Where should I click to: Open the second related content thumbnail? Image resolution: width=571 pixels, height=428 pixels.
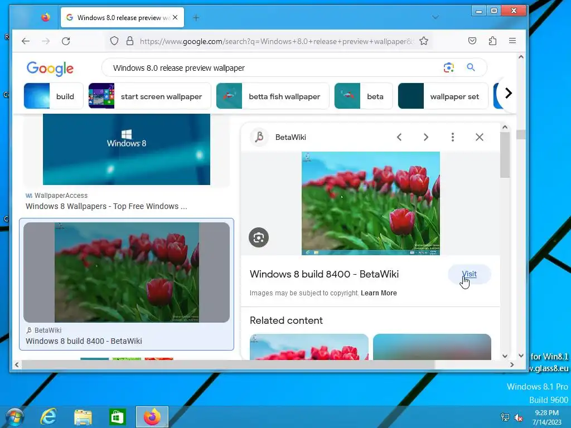pyautogui.click(x=432, y=347)
